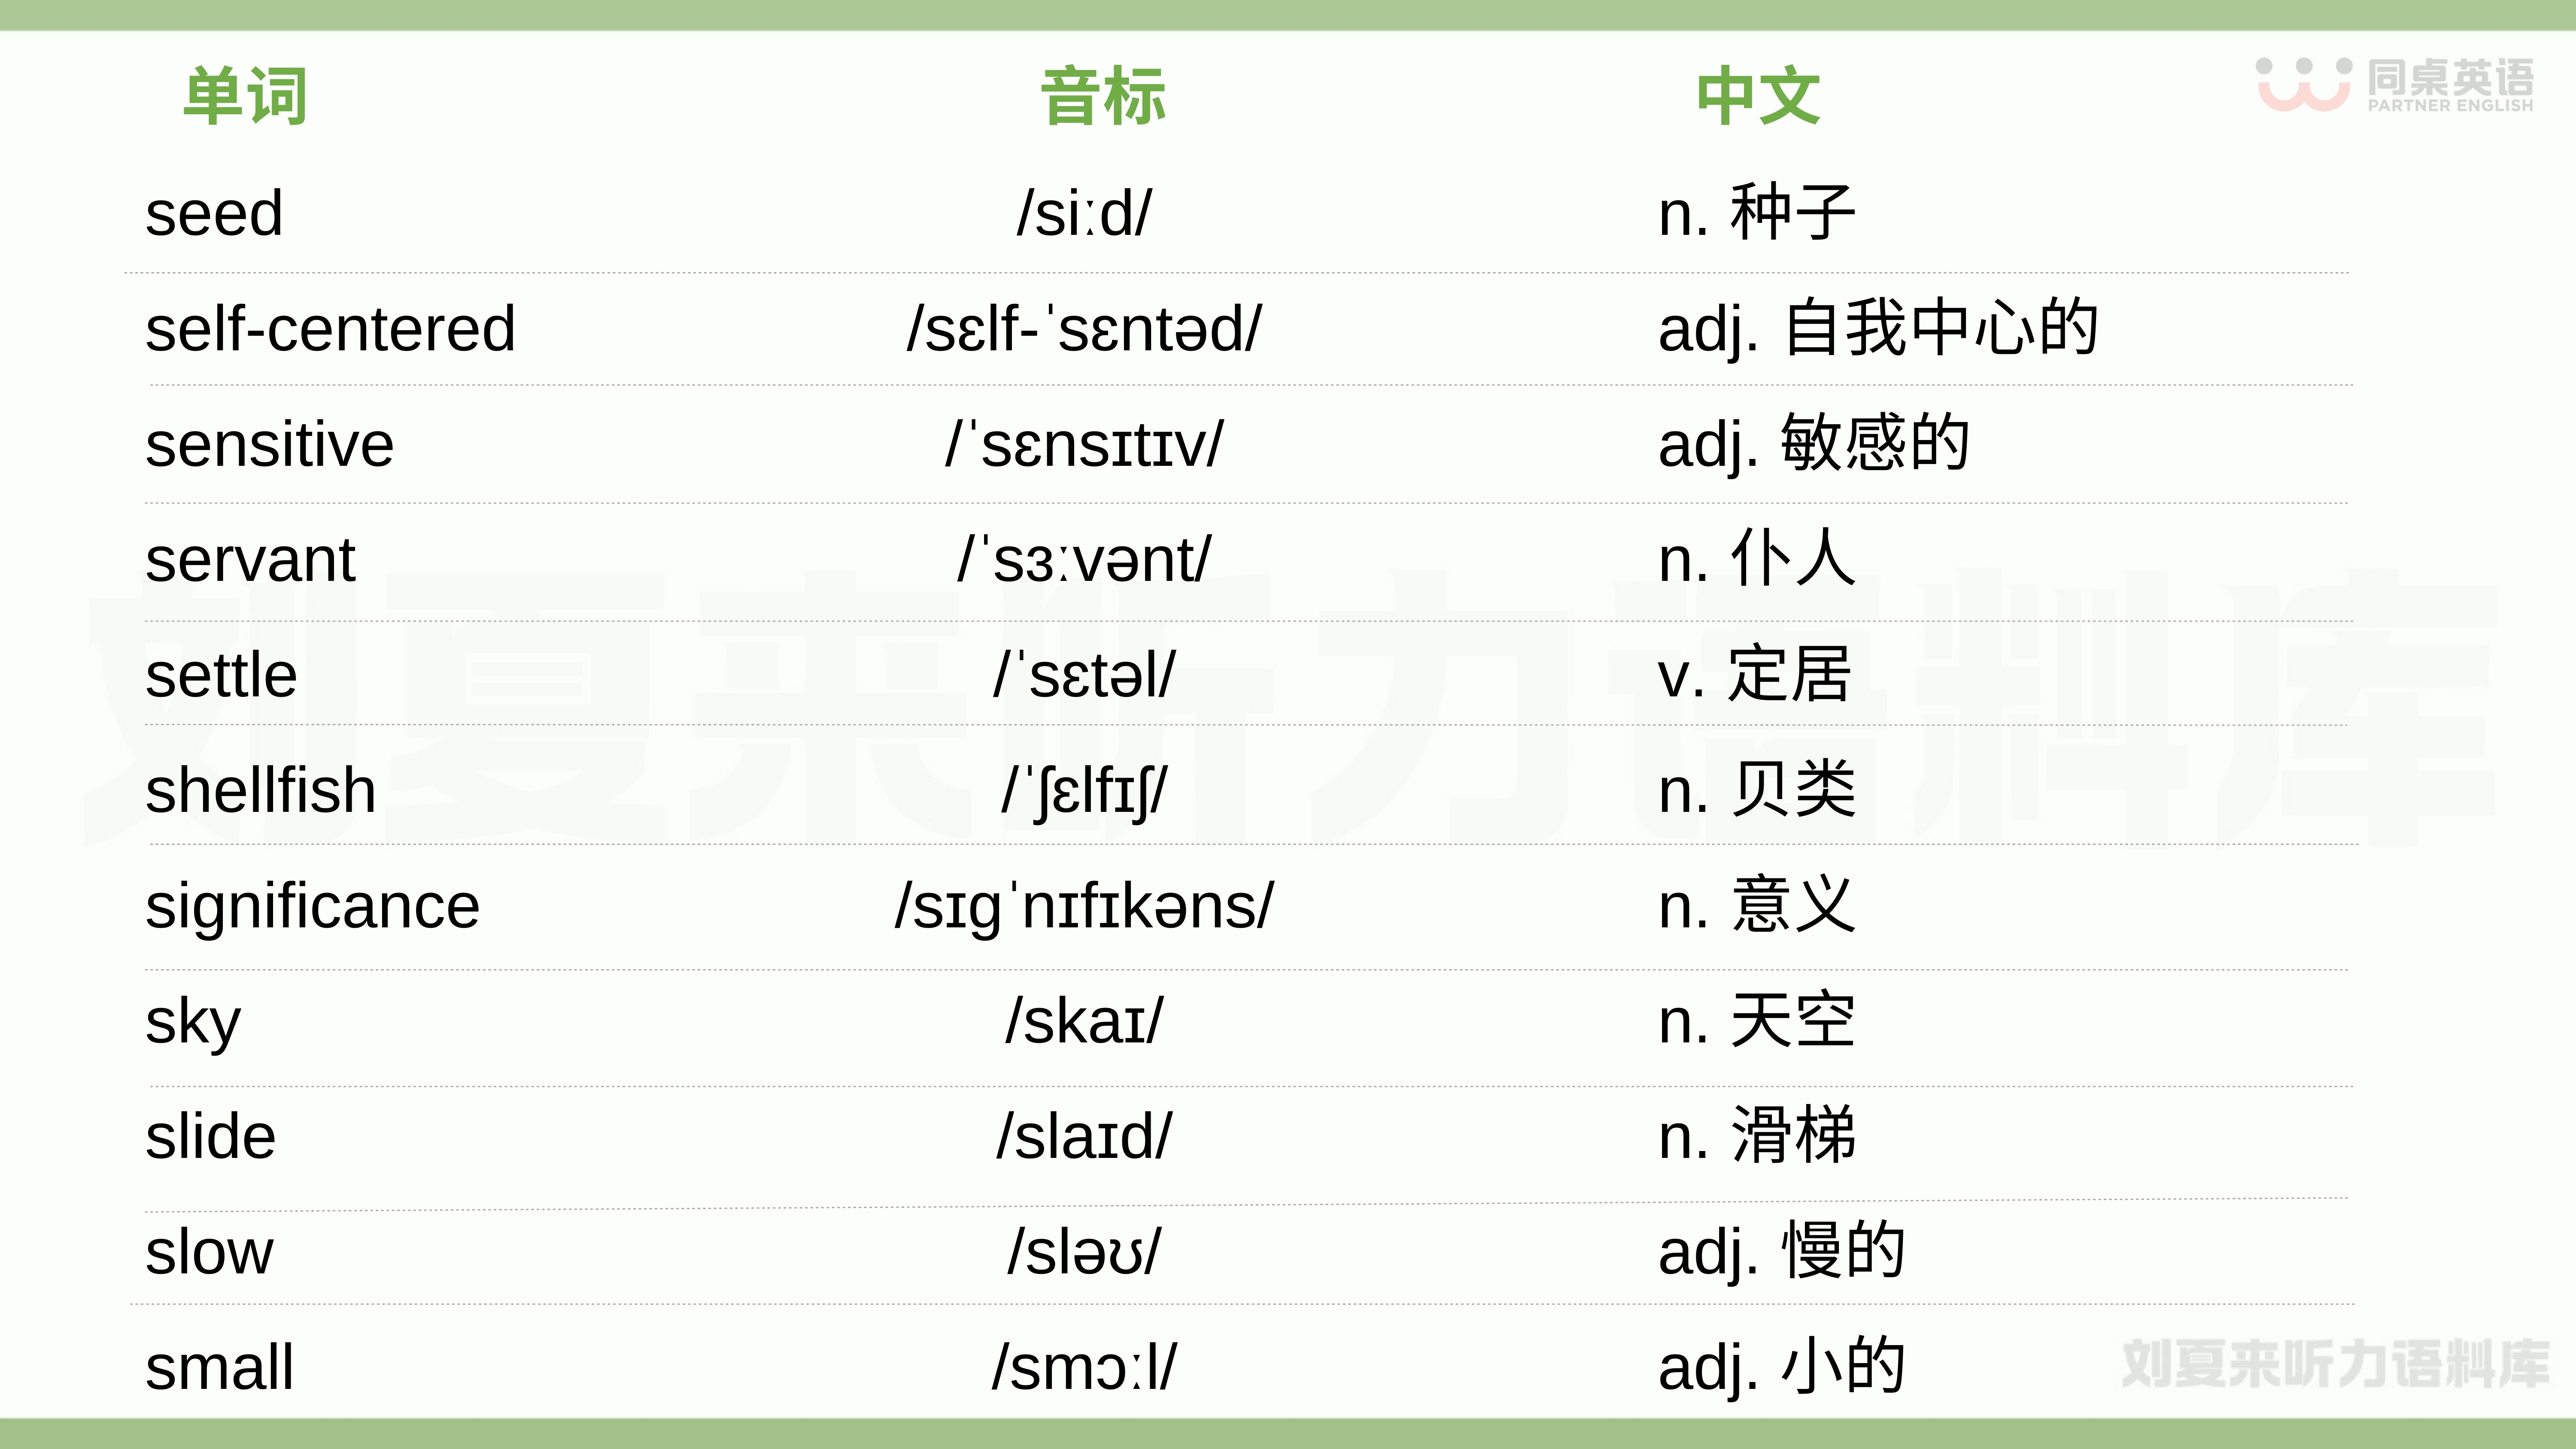The width and height of the screenshot is (2576, 1449).
Task: Click the word "shellfish"
Action: [260, 791]
